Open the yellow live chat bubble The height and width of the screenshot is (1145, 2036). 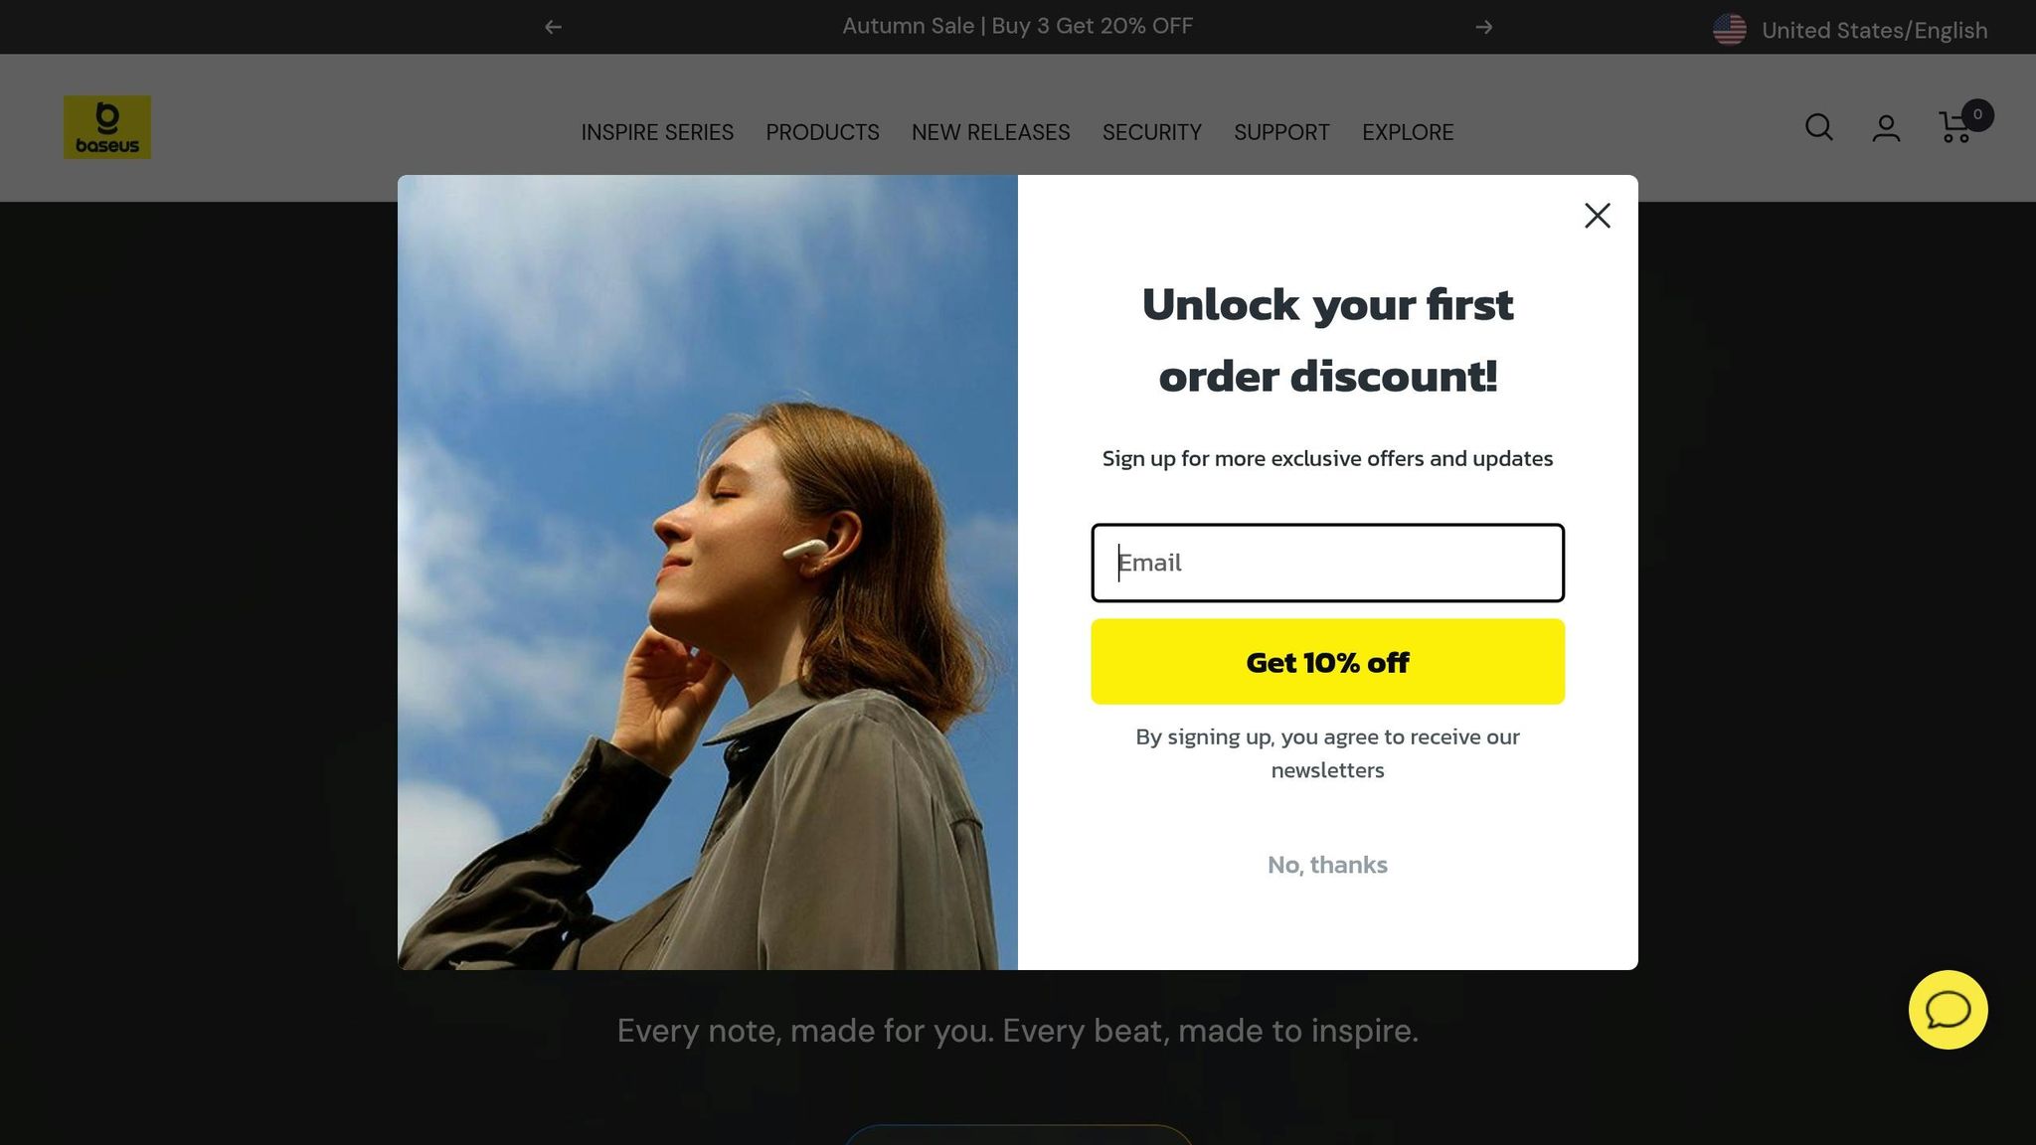coord(1948,1010)
